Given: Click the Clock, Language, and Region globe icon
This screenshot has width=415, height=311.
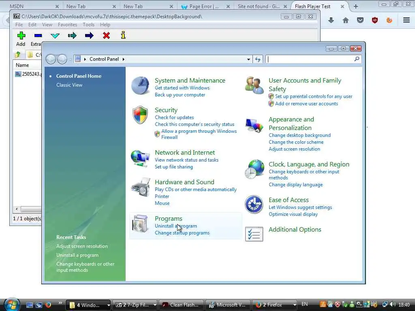Looking at the screenshot, I should pos(255,169).
